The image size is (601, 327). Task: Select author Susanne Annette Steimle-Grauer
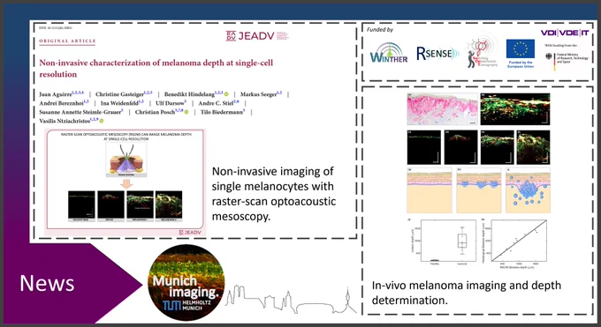pyautogui.click(x=80, y=112)
